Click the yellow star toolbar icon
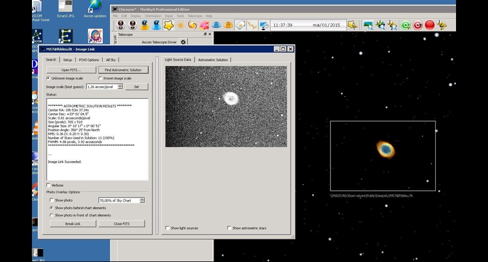This screenshot has height=262, width=488. [x=169, y=25]
